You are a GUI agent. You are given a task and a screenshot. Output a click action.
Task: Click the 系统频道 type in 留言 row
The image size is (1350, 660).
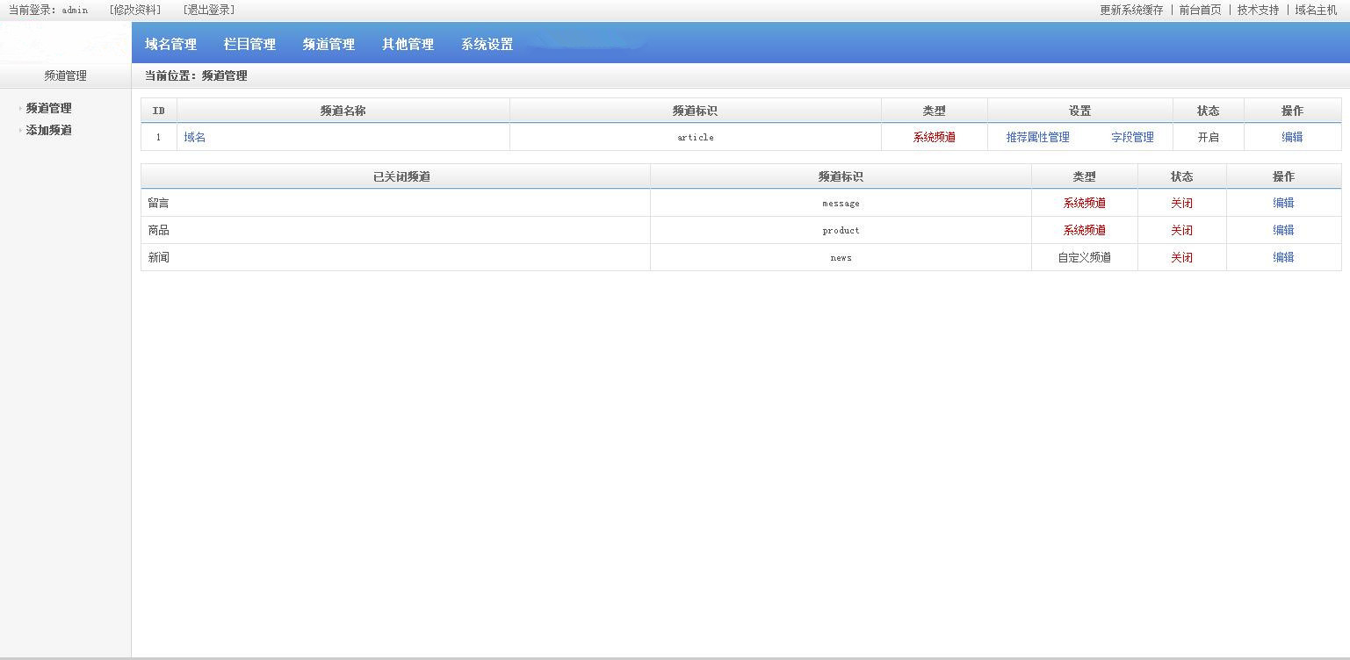coord(1085,203)
